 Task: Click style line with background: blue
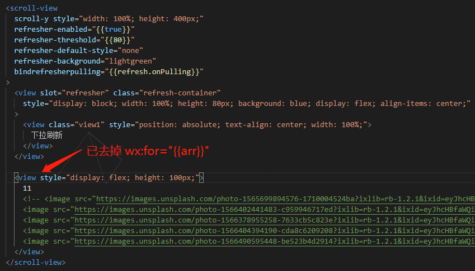(x=247, y=104)
